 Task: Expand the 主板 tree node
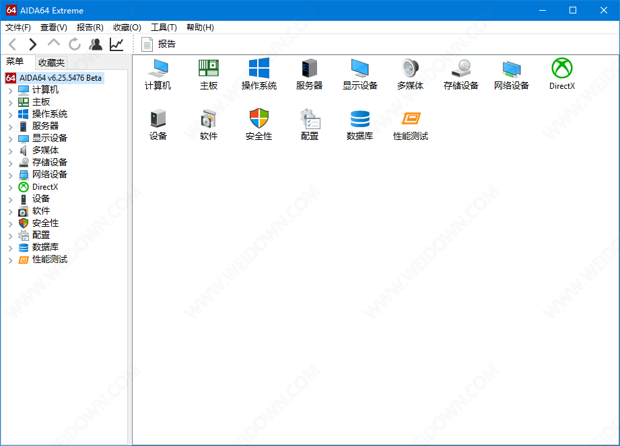pyautogui.click(x=11, y=103)
